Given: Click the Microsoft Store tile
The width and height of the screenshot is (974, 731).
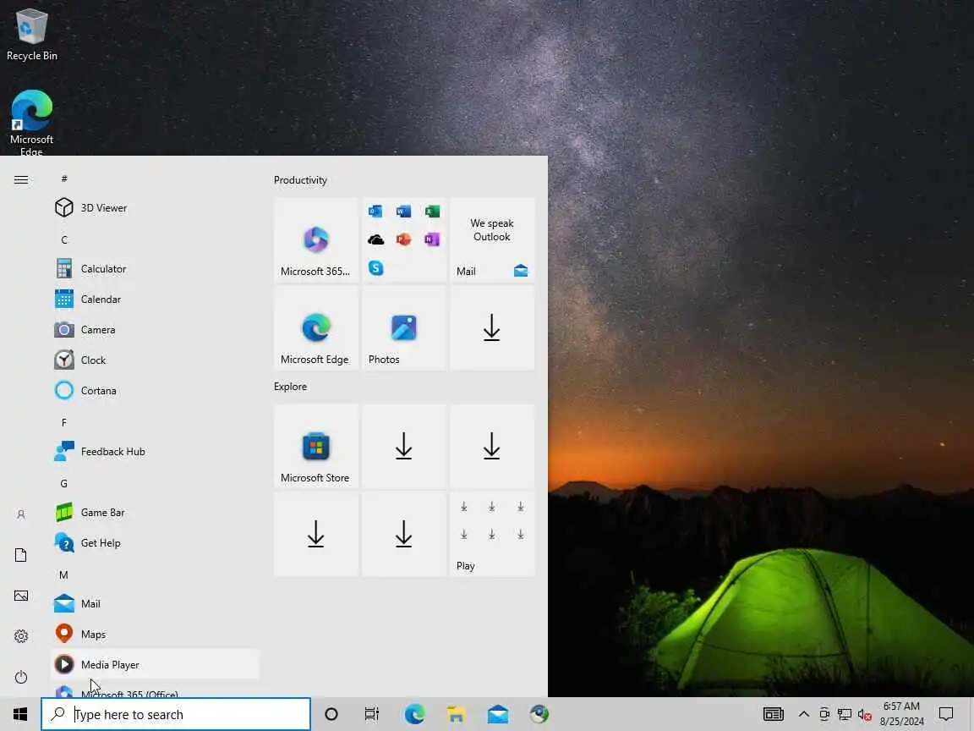Looking at the screenshot, I should tap(316, 447).
